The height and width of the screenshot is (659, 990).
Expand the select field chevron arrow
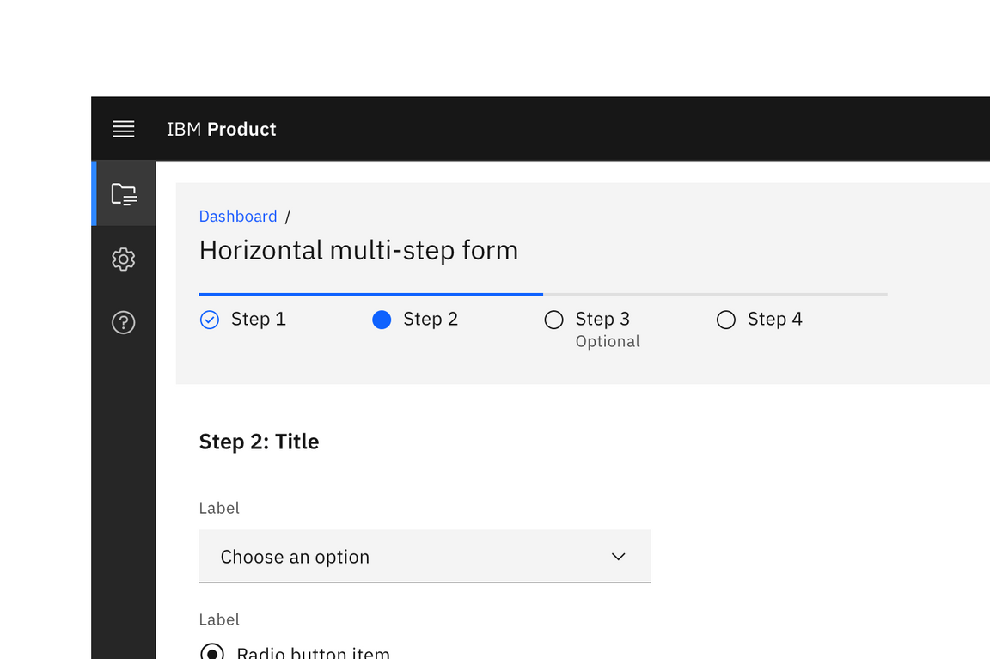click(x=618, y=556)
